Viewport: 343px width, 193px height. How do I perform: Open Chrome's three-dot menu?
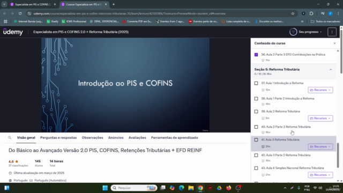tap(338, 13)
